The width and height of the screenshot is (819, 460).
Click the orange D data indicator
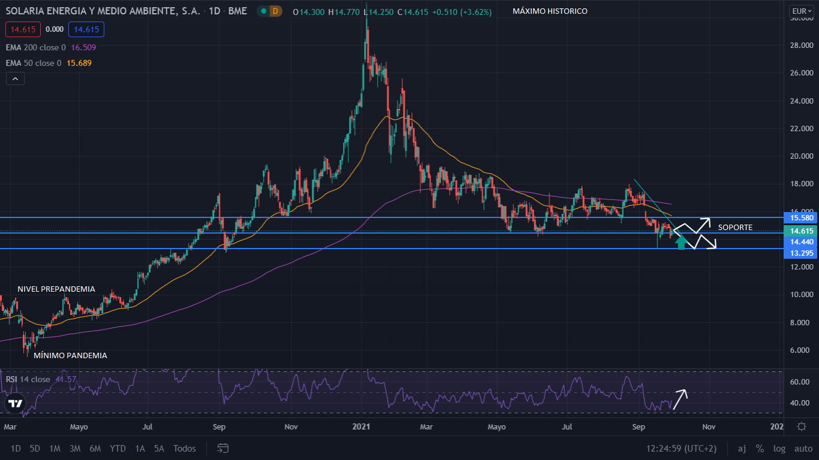tap(275, 11)
